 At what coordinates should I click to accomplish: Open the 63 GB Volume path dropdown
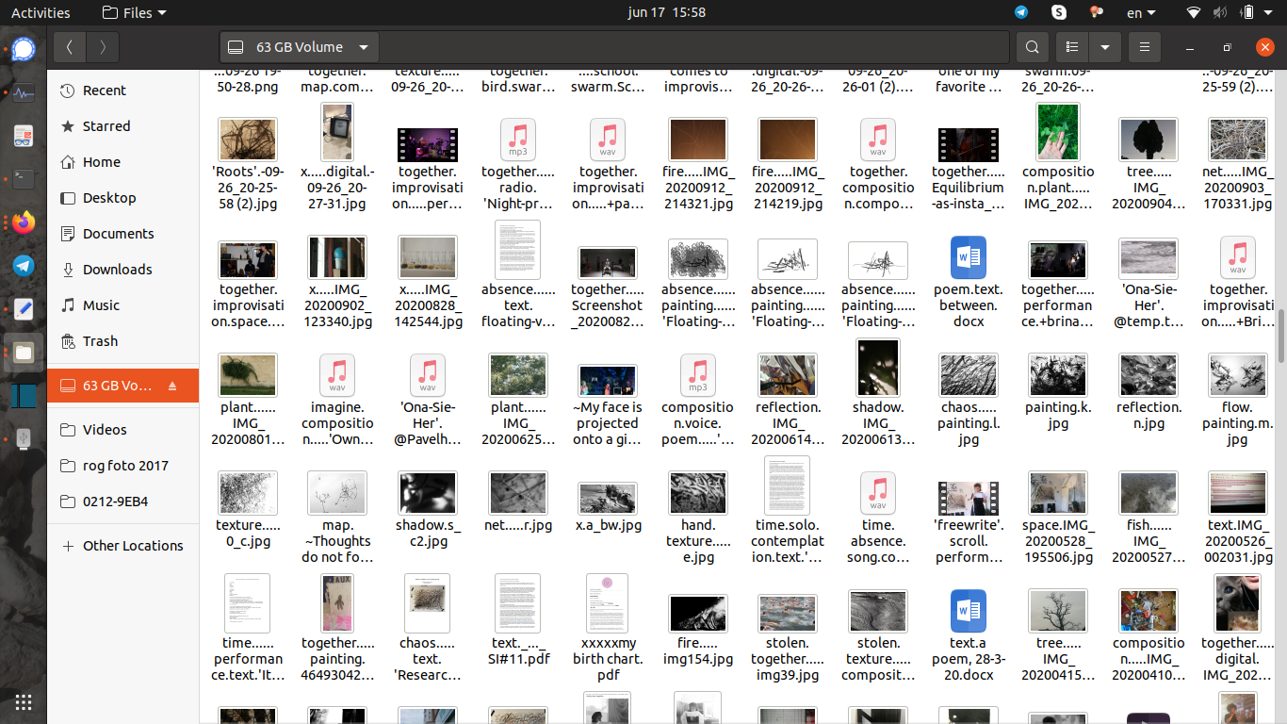[x=300, y=47]
